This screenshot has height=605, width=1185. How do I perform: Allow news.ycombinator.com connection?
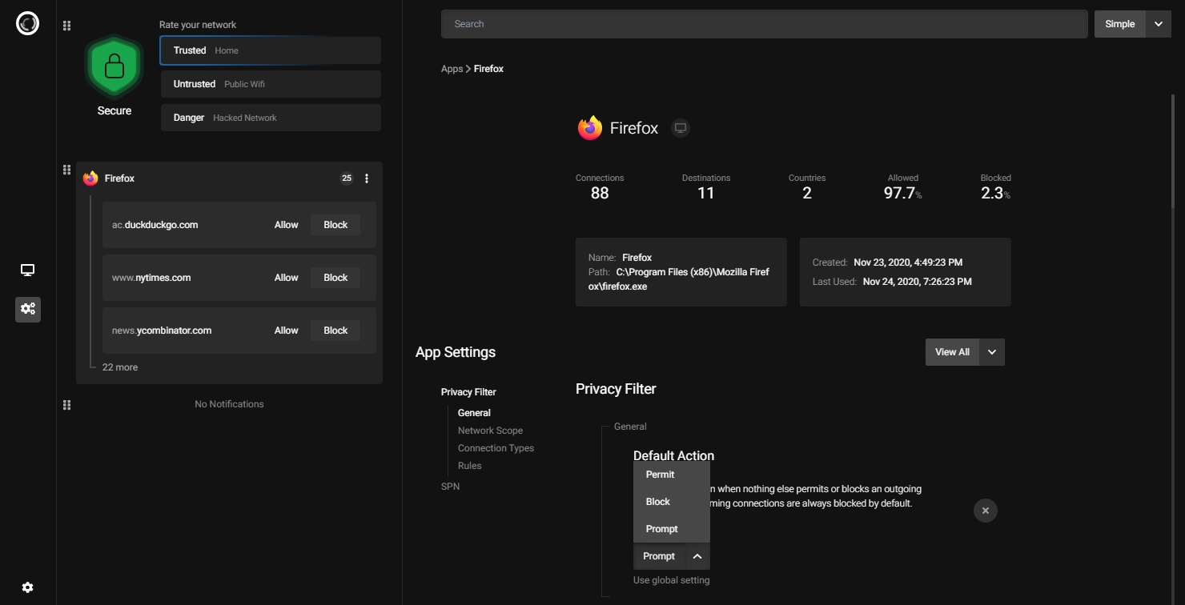pos(287,331)
